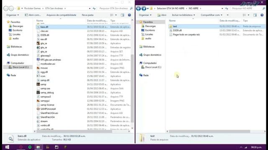Refresh the NO ABRE address bar
The width and height of the screenshot is (268, 150).
(227, 8)
